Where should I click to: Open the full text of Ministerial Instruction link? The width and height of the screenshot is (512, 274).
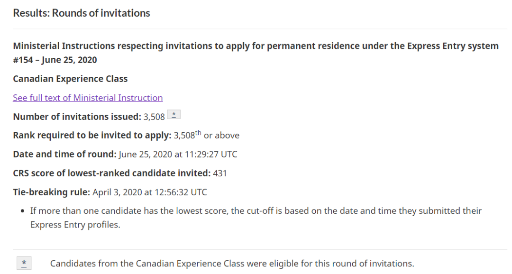[x=88, y=98]
